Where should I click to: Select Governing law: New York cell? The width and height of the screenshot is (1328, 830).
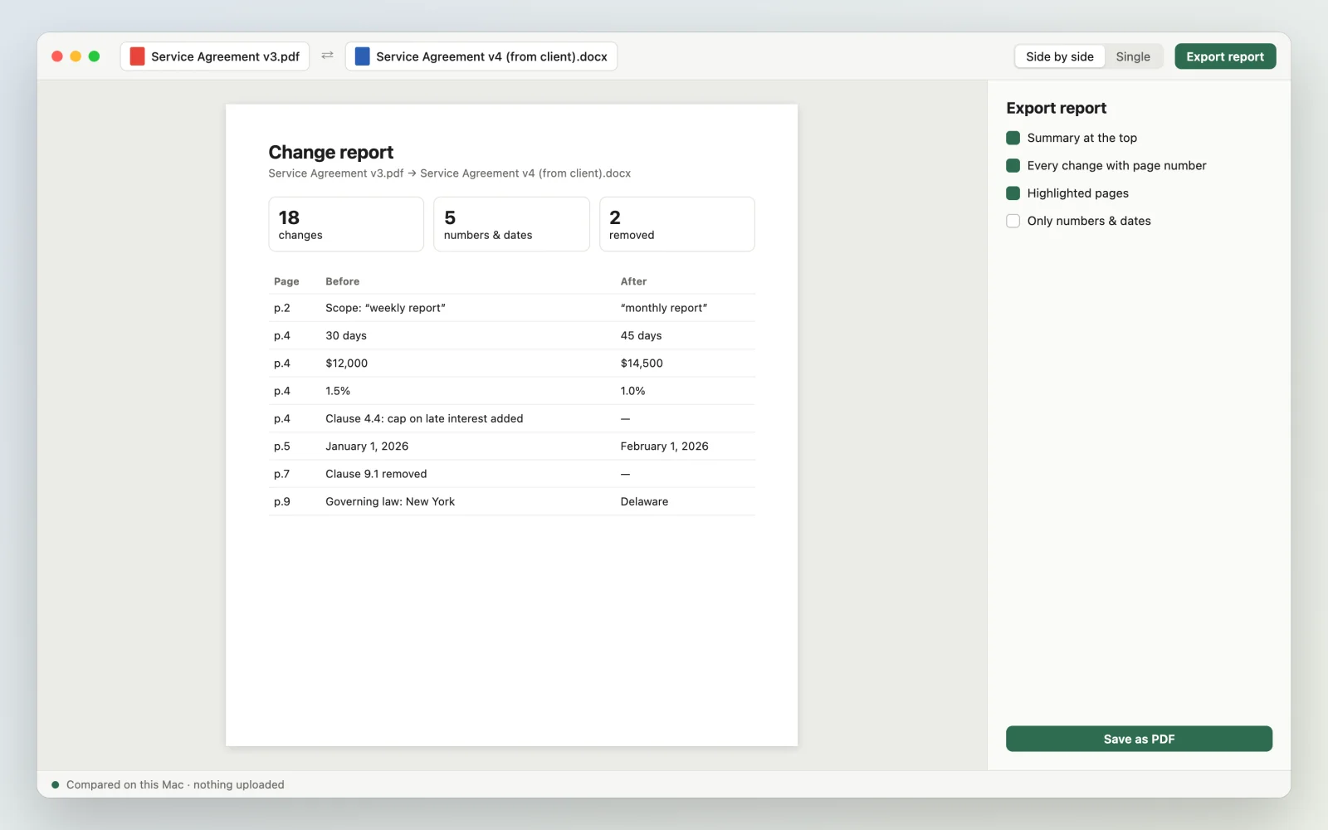click(x=390, y=501)
